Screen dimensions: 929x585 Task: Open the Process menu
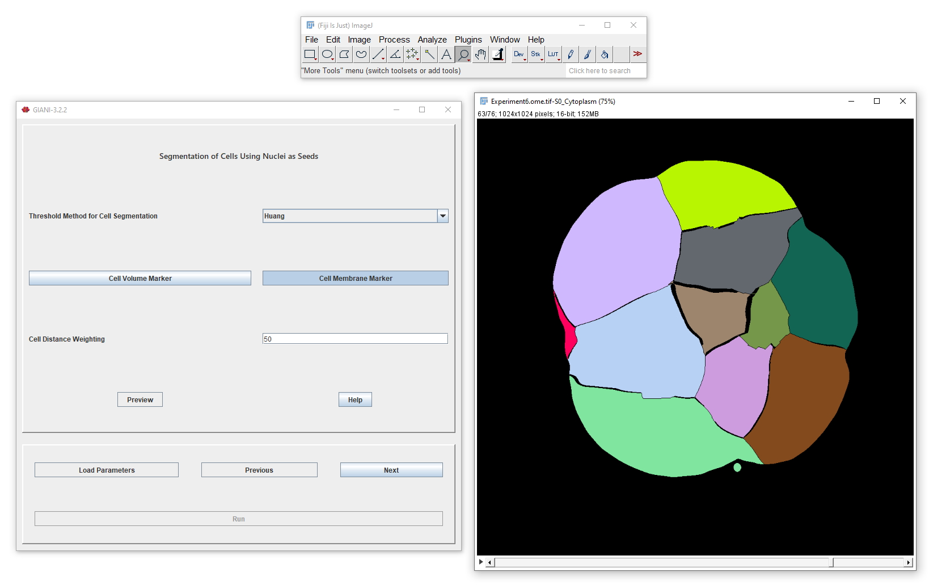pyautogui.click(x=394, y=40)
